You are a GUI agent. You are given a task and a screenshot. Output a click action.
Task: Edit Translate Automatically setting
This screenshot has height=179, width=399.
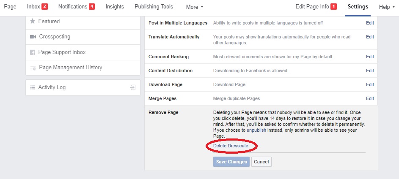coord(370,37)
